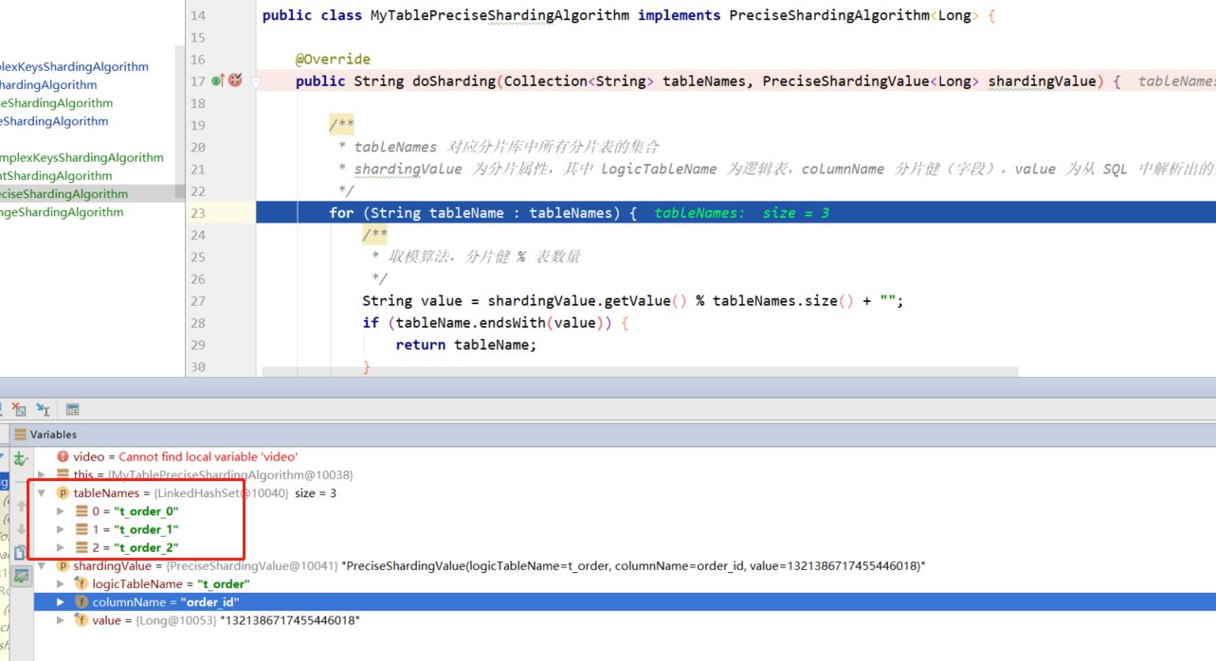Screen dimensions: 1216x661
Task: Click the show watches glasses icon
Action: [x=20, y=575]
